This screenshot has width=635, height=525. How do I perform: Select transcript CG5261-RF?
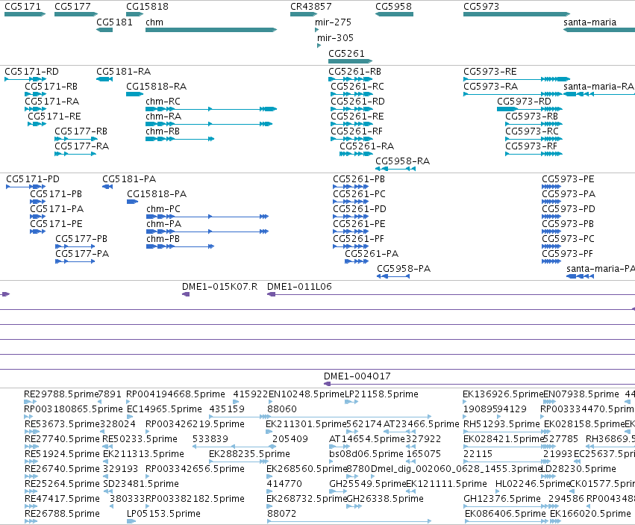pos(351,139)
